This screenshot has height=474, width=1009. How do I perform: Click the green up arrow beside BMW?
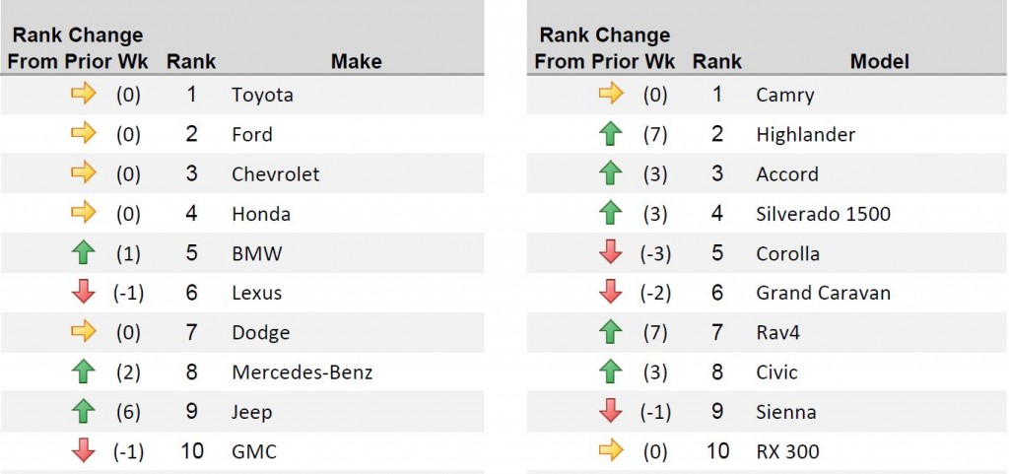84,252
